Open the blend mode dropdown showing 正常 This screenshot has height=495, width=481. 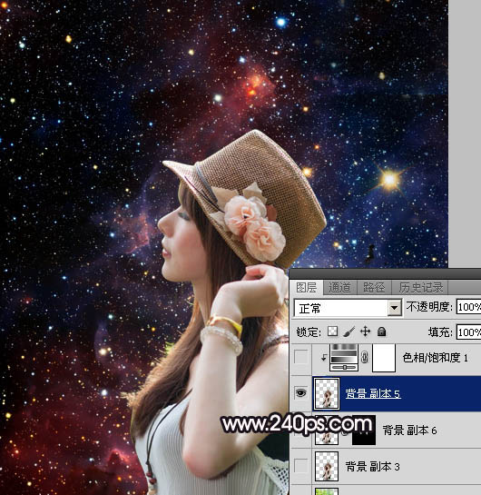click(348, 308)
